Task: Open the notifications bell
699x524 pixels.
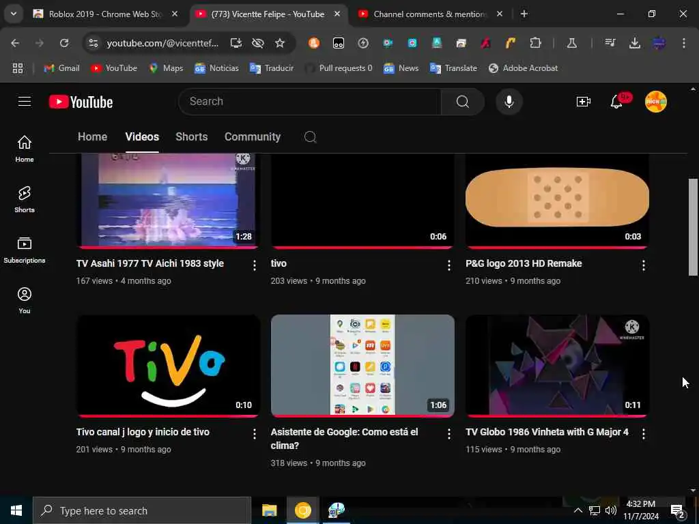Action: [x=616, y=102]
